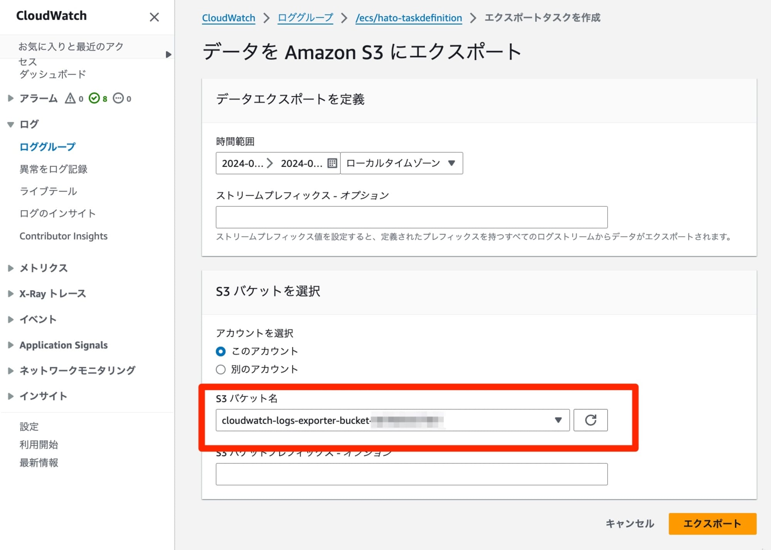Click the Application Signals label
Viewport: 771px width, 550px height.
[x=64, y=345]
